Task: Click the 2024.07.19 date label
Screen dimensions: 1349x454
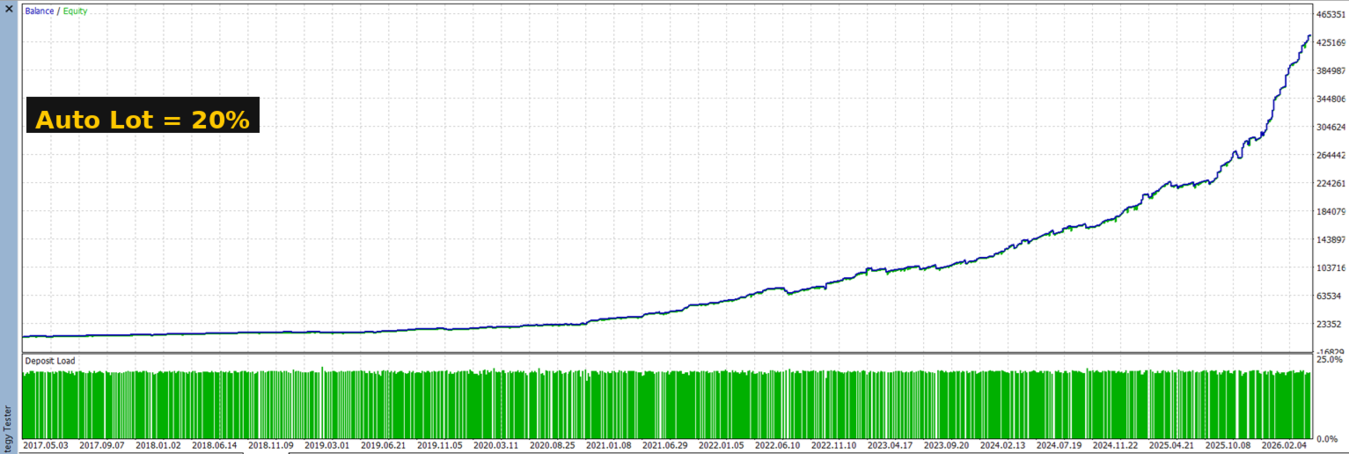Action: 1061,445
